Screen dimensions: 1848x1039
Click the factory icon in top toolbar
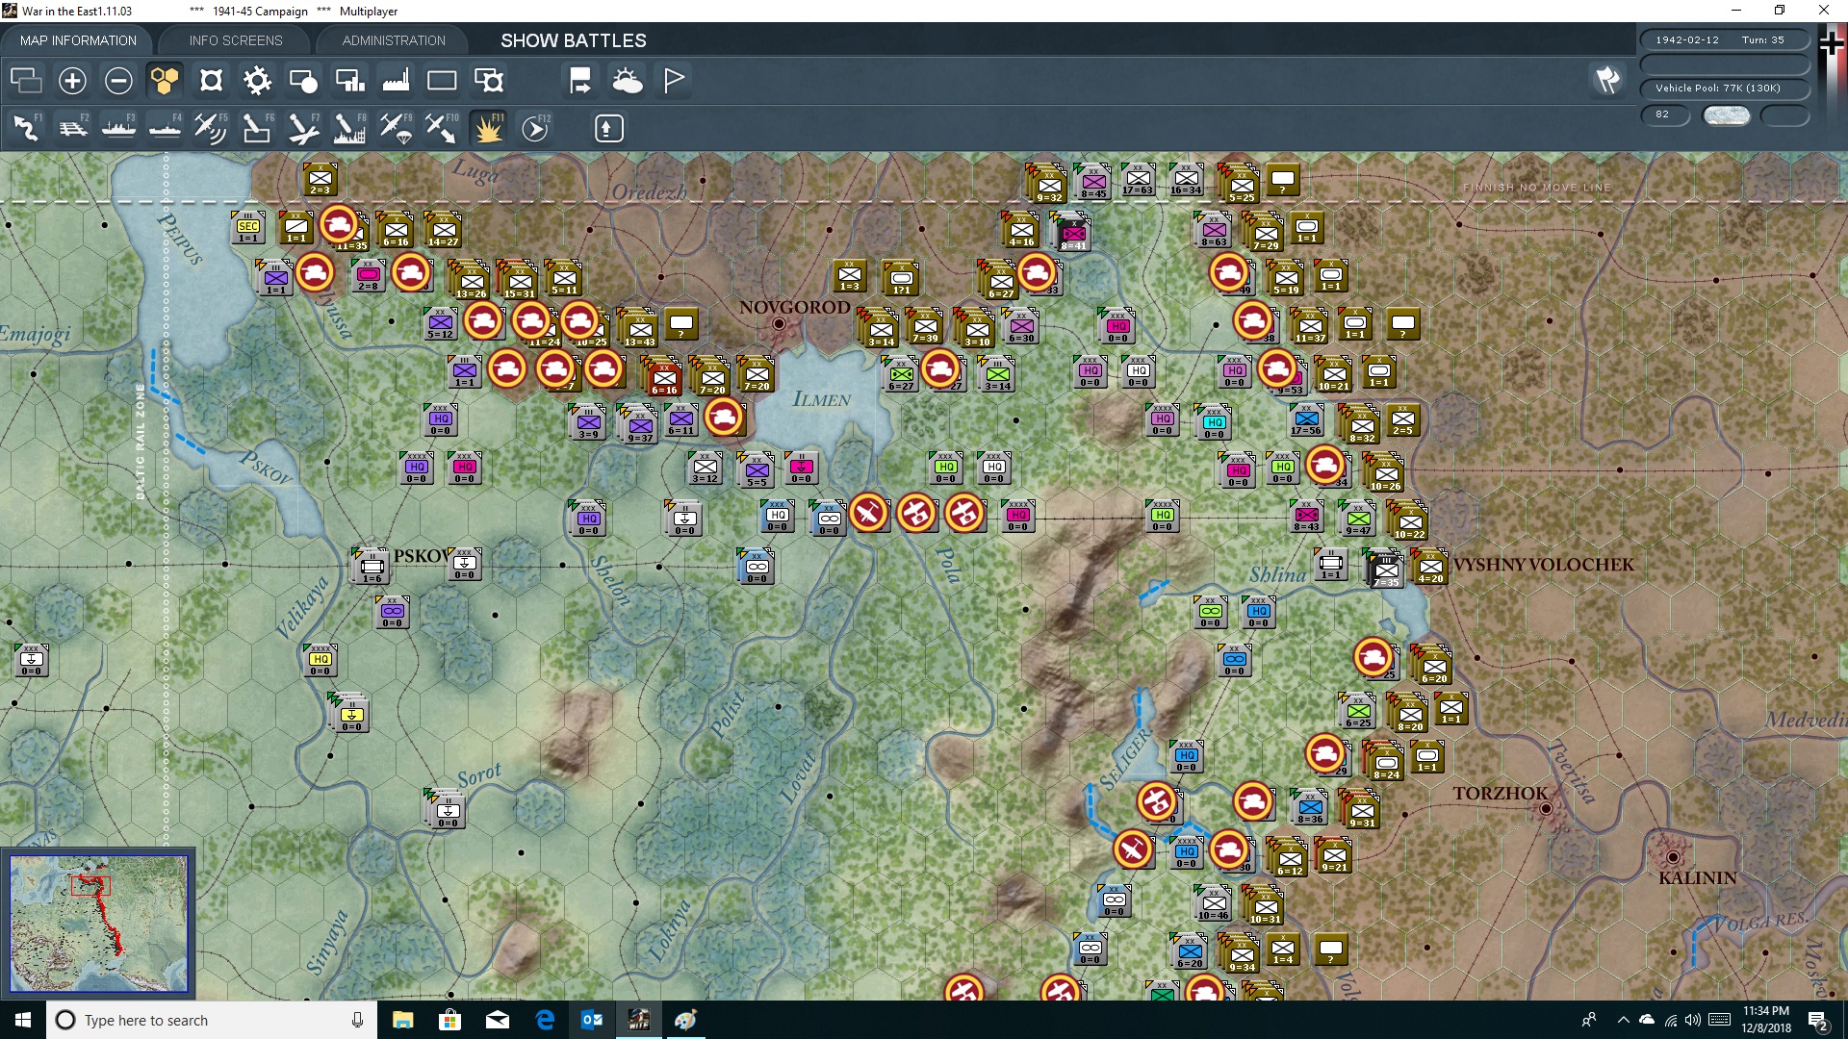click(396, 81)
